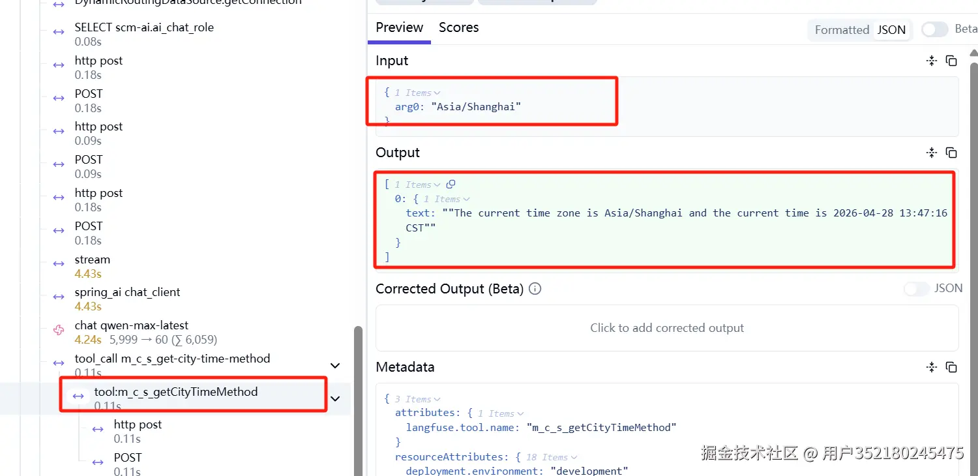The height and width of the screenshot is (476, 978).
Task: Collapse the Output array "1 Items" toggle
Action: (x=418, y=185)
